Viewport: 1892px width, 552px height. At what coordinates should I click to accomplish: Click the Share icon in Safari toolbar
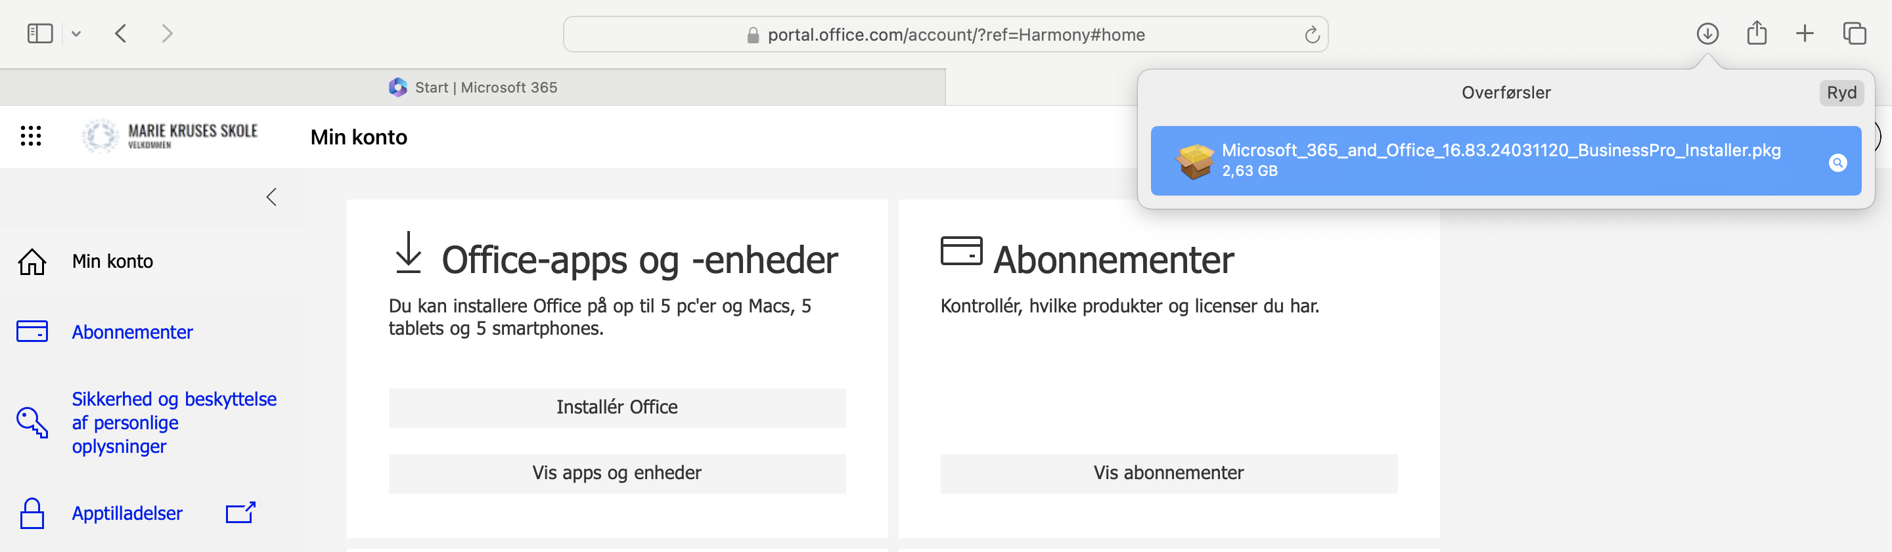tap(1756, 33)
